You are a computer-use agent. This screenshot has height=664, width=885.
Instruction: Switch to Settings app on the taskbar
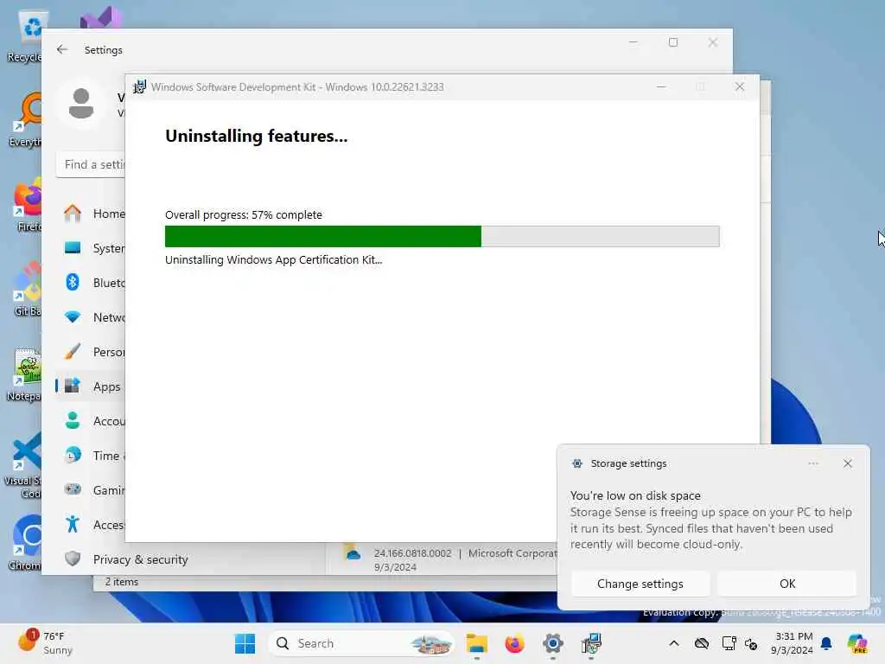[552, 643]
